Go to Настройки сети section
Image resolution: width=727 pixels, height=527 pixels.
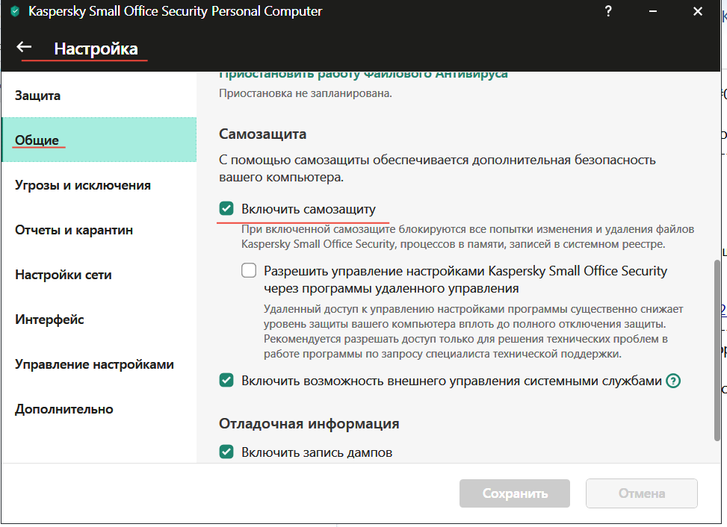coord(99,275)
